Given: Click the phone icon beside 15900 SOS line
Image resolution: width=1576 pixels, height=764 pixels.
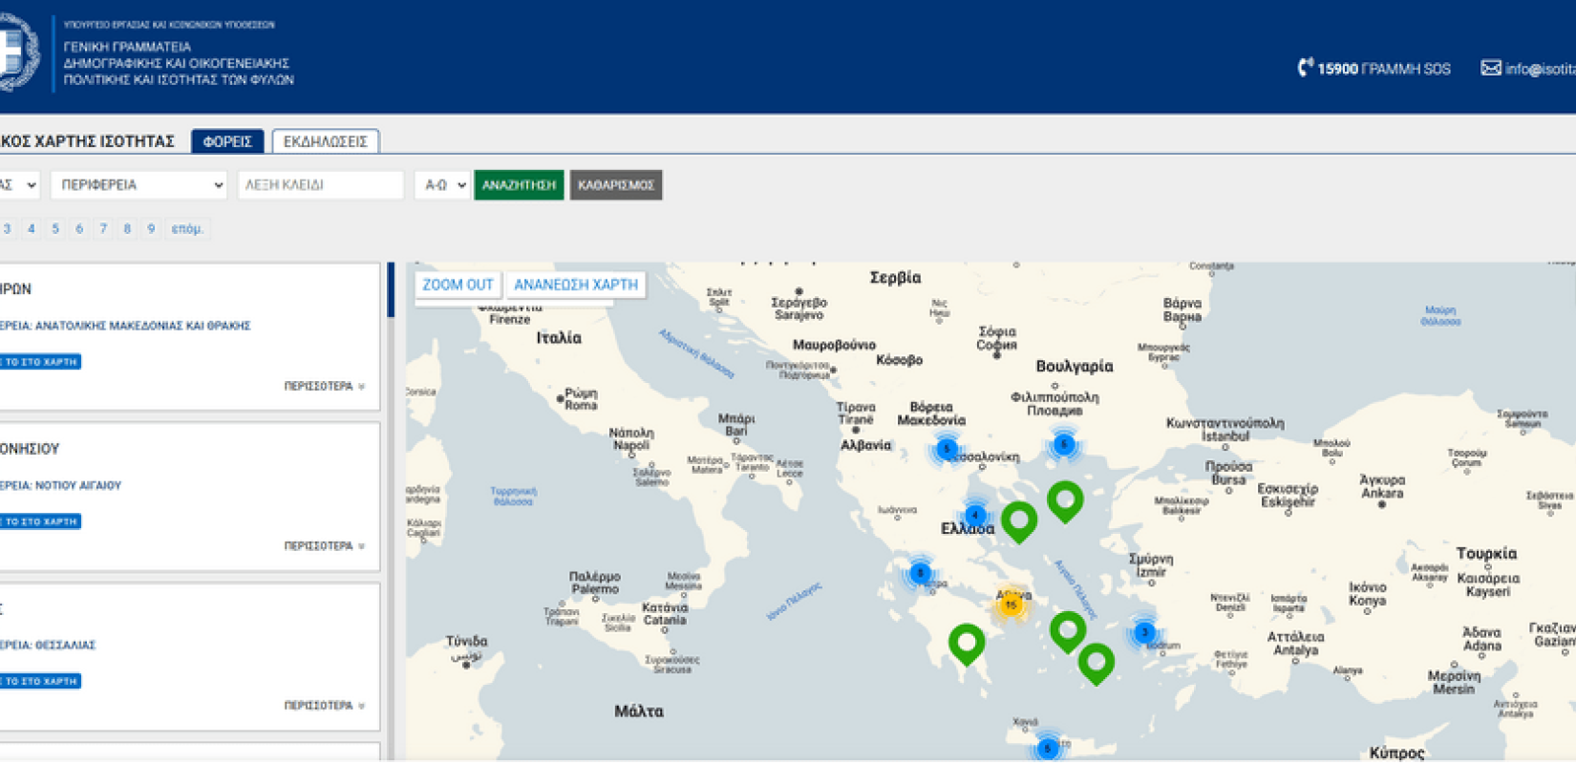Looking at the screenshot, I should [x=1305, y=68].
